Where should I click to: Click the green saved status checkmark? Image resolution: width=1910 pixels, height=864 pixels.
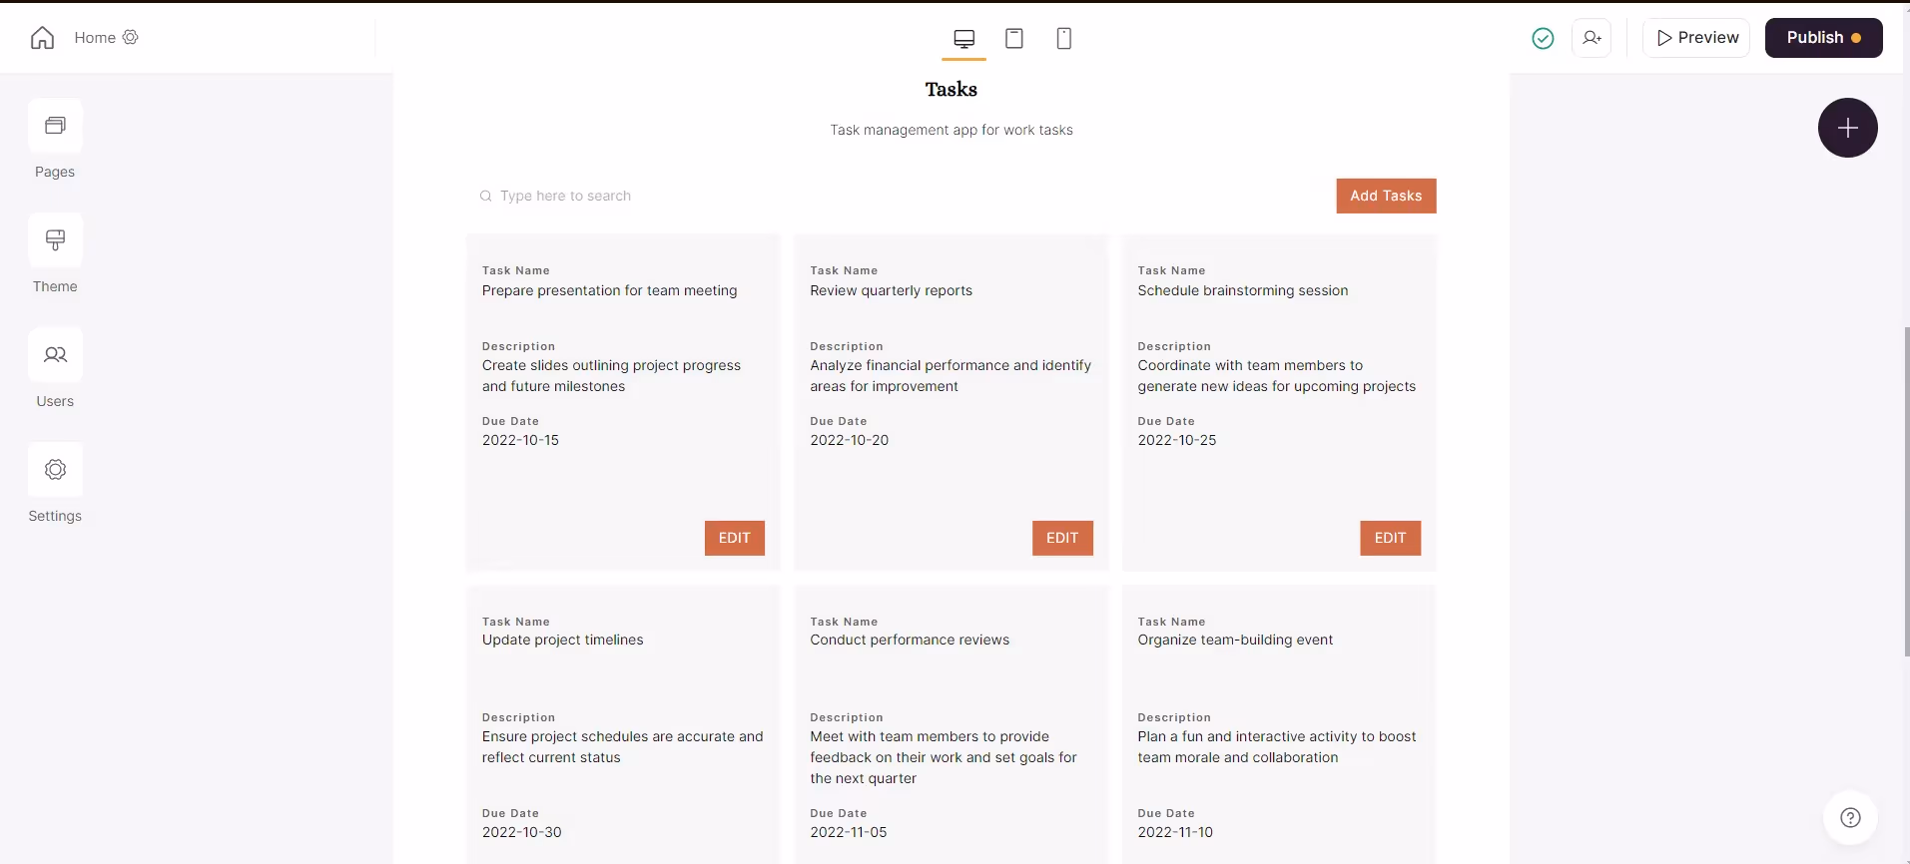click(x=1543, y=38)
